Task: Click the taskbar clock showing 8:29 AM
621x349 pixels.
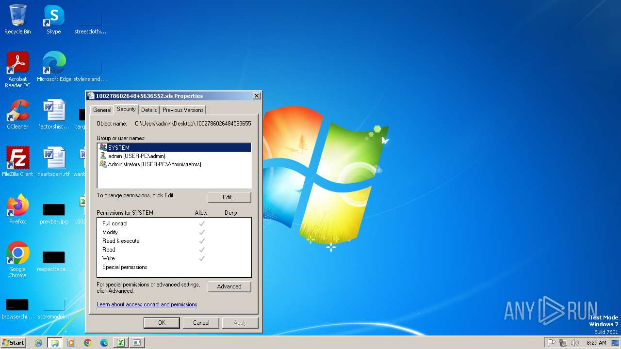Action: point(596,343)
